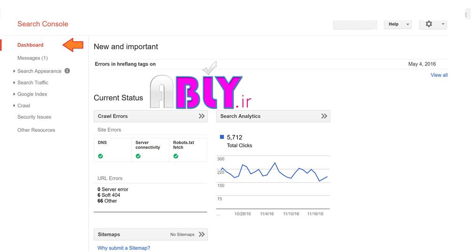This screenshot has width=471, height=252.
Task: Open the Help dropdown
Action: [x=398, y=24]
